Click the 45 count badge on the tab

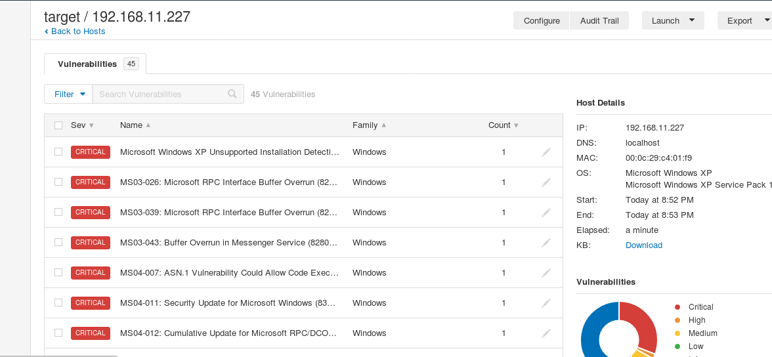pos(131,64)
